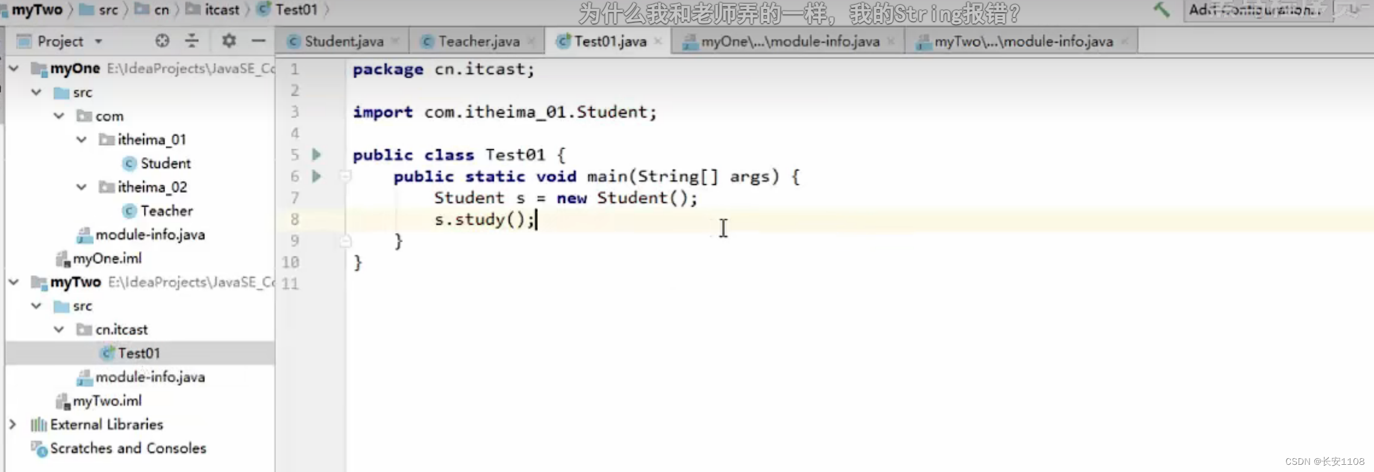Collapse the itheima_01 package
This screenshot has width=1374, height=472.
[x=82, y=139]
